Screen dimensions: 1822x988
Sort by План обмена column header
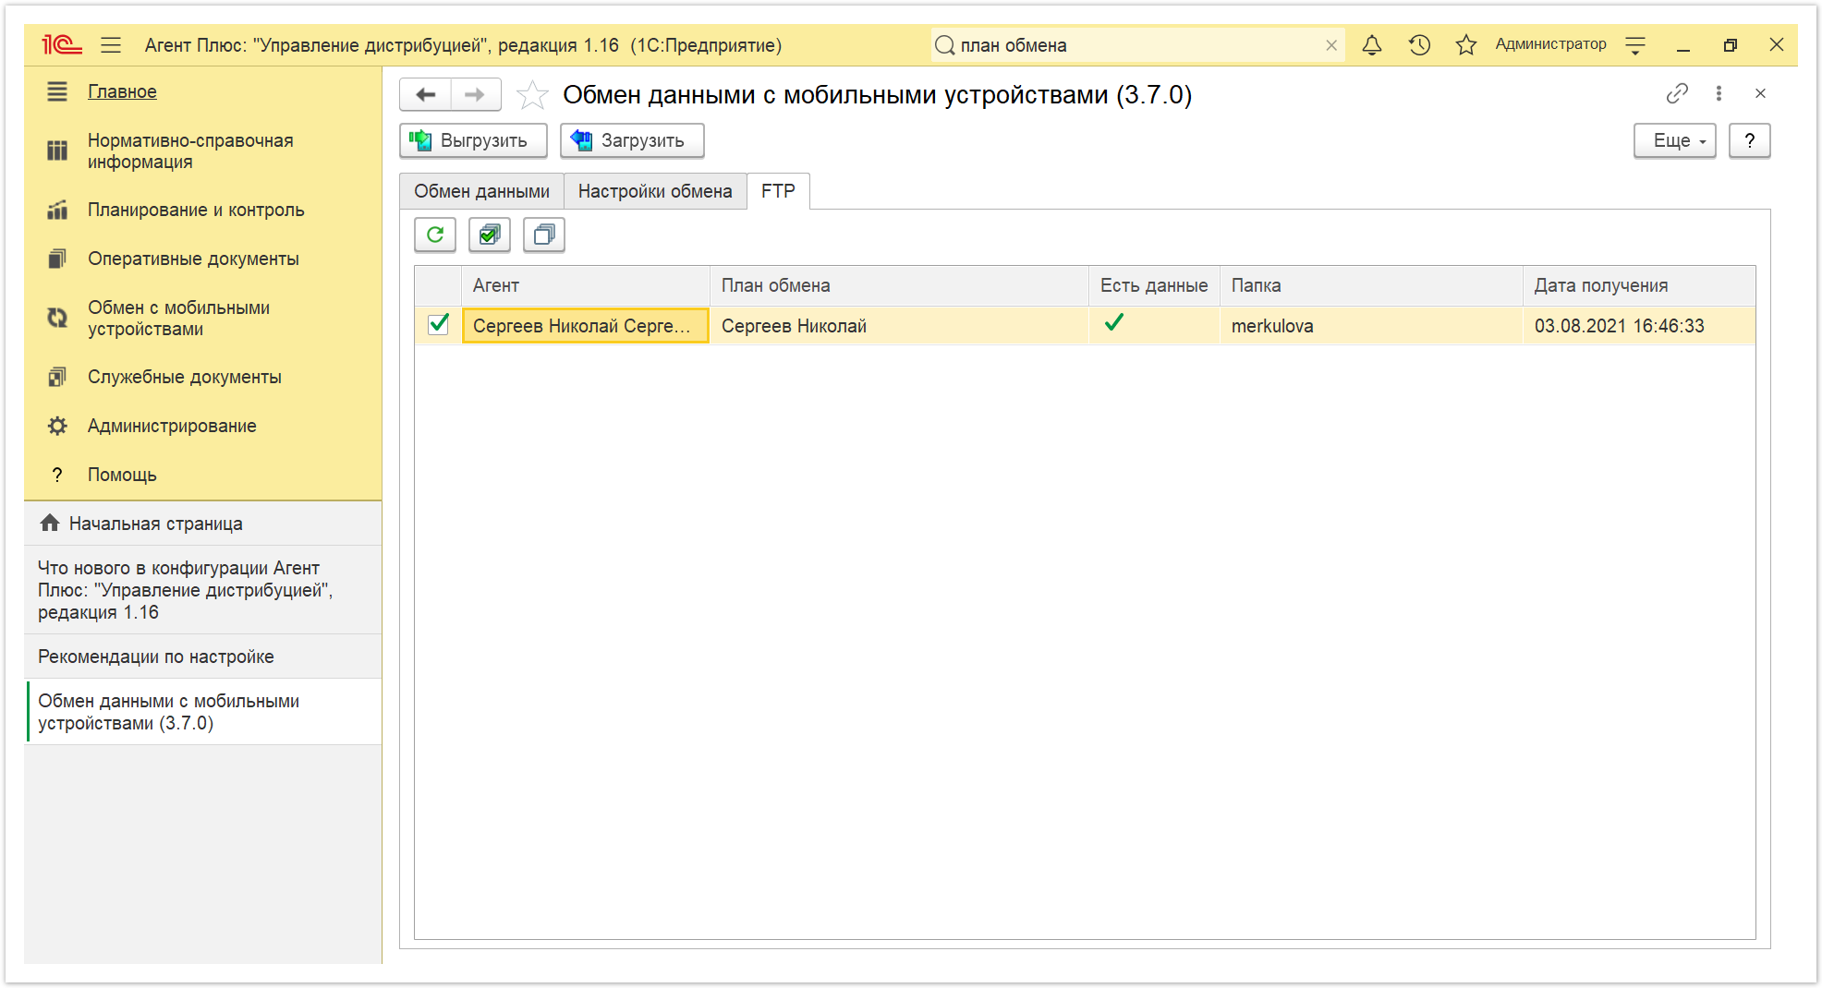click(x=899, y=285)
